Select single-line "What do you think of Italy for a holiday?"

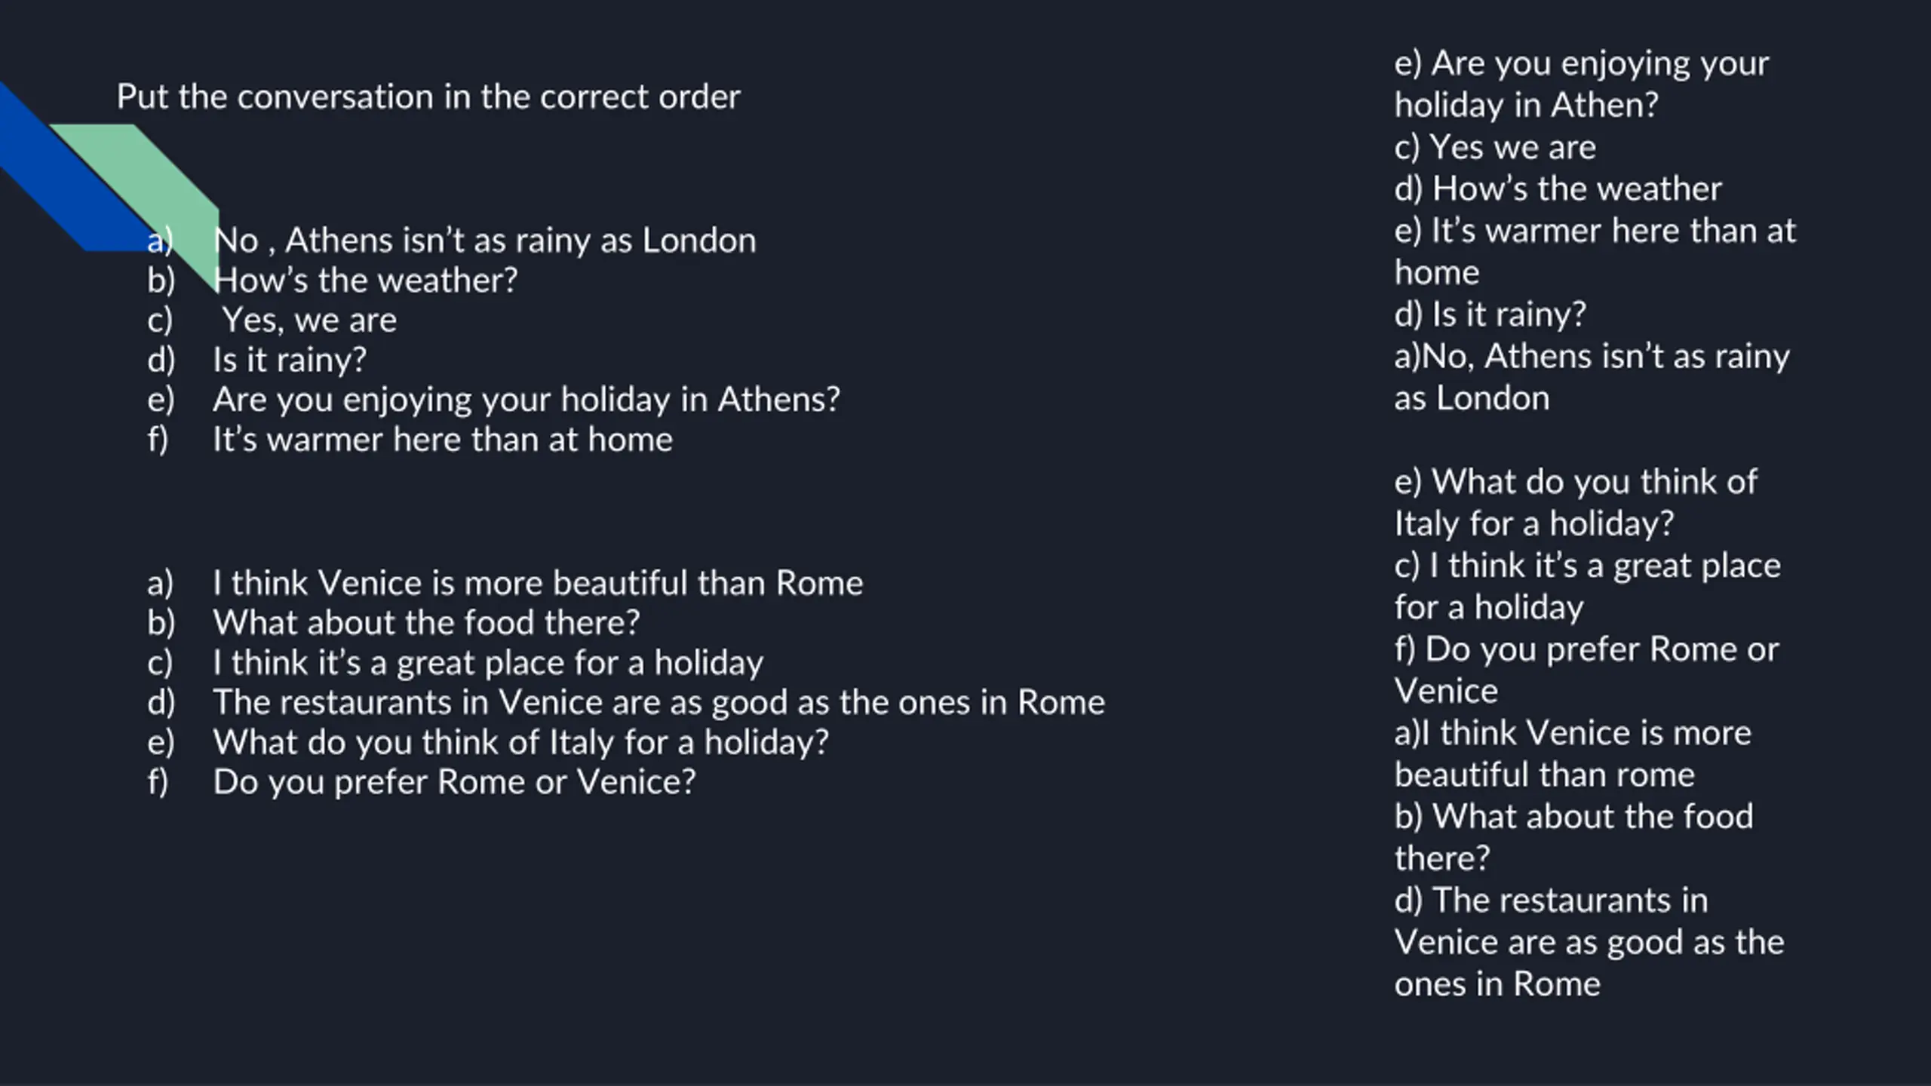(520, 742)
